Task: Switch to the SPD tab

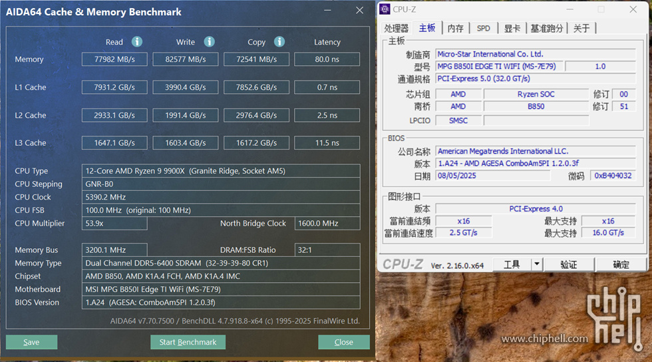Action: point(483,29)
